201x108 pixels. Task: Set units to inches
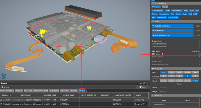(187, 72)
